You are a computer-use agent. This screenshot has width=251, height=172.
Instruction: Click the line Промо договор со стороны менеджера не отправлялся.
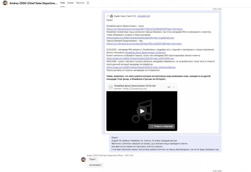(x=133, y=70)
